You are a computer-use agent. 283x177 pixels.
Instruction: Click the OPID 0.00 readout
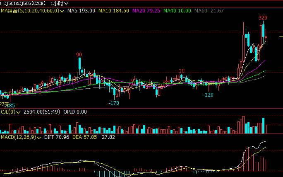pos(76,112)
